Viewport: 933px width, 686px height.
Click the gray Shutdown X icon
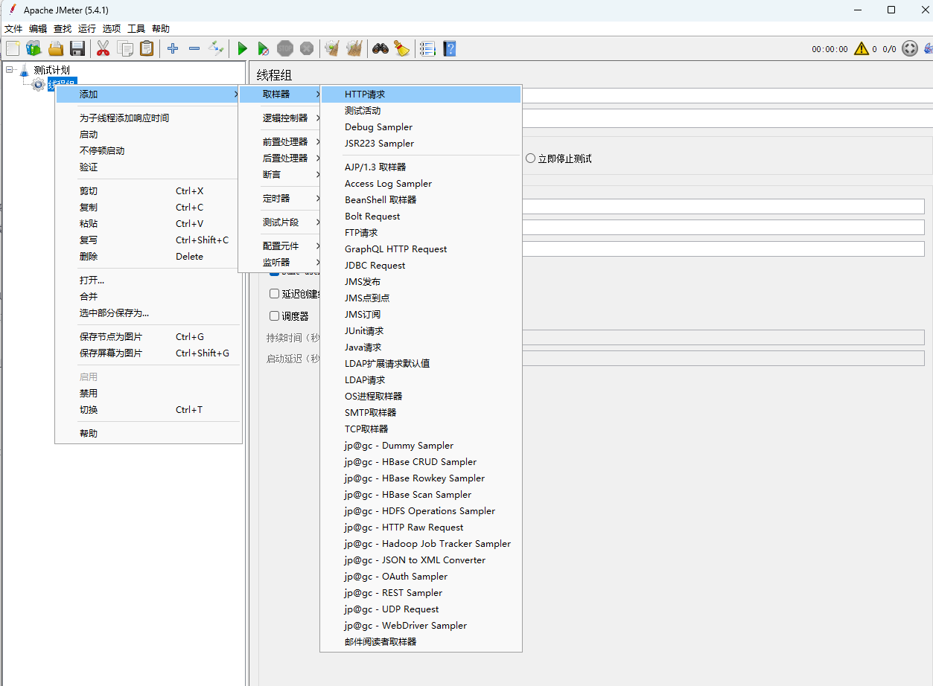tap(307, 48)
